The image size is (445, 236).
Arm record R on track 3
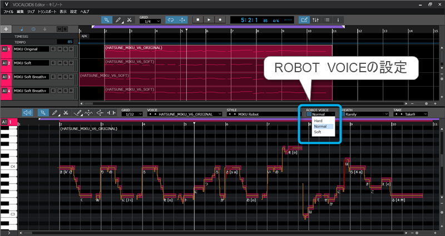(71, 77)
